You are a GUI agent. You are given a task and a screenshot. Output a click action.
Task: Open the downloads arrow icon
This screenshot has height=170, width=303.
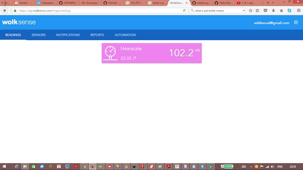point(273,11)
